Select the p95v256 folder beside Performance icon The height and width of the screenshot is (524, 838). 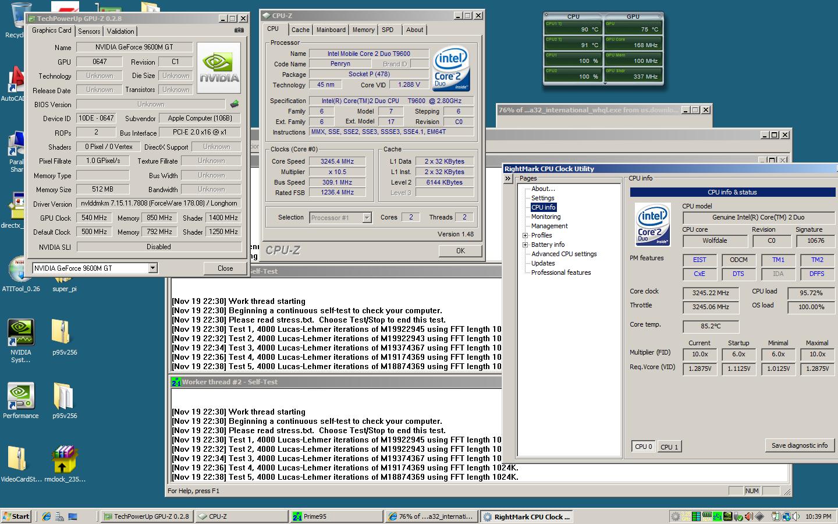pyautogui.click(x=64, y=401)
